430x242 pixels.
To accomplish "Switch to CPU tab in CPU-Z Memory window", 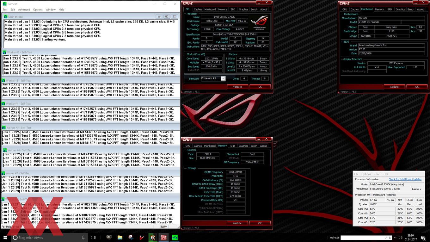I will coord(188,146).
